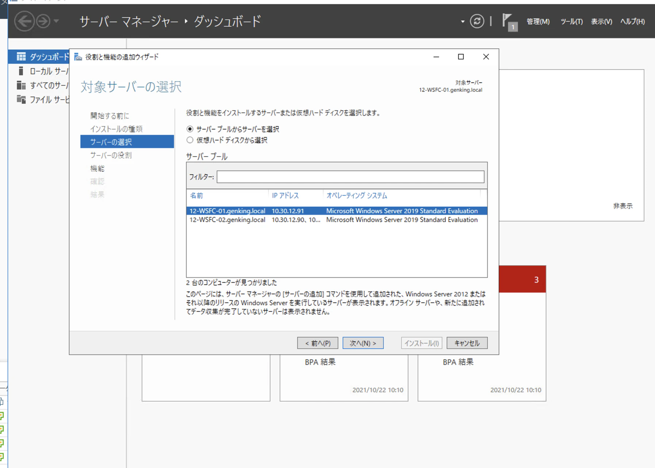Click the ファイル サービス sidebar icon
The image size is (655, 468).
pyautogui.click(x=21, y=99)
